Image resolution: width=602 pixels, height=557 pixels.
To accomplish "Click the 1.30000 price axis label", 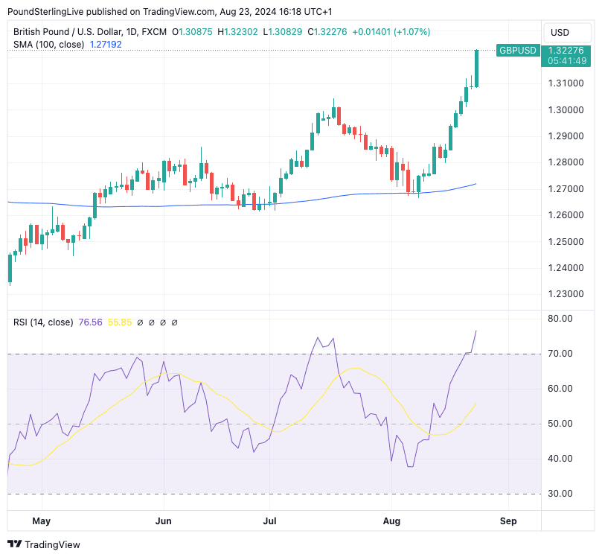I will tap(564, 110).
